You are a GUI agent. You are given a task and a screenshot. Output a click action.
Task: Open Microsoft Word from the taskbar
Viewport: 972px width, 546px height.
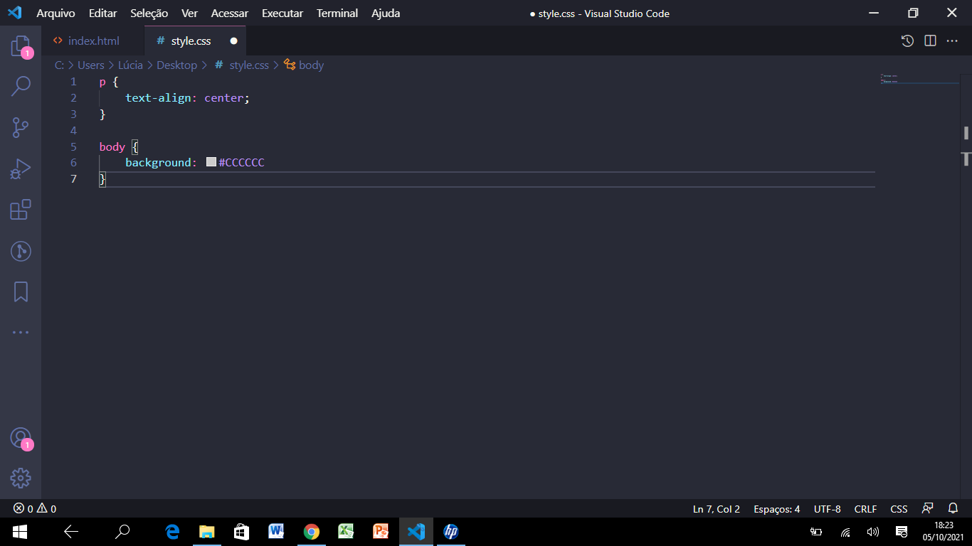[x=276, y=531]
